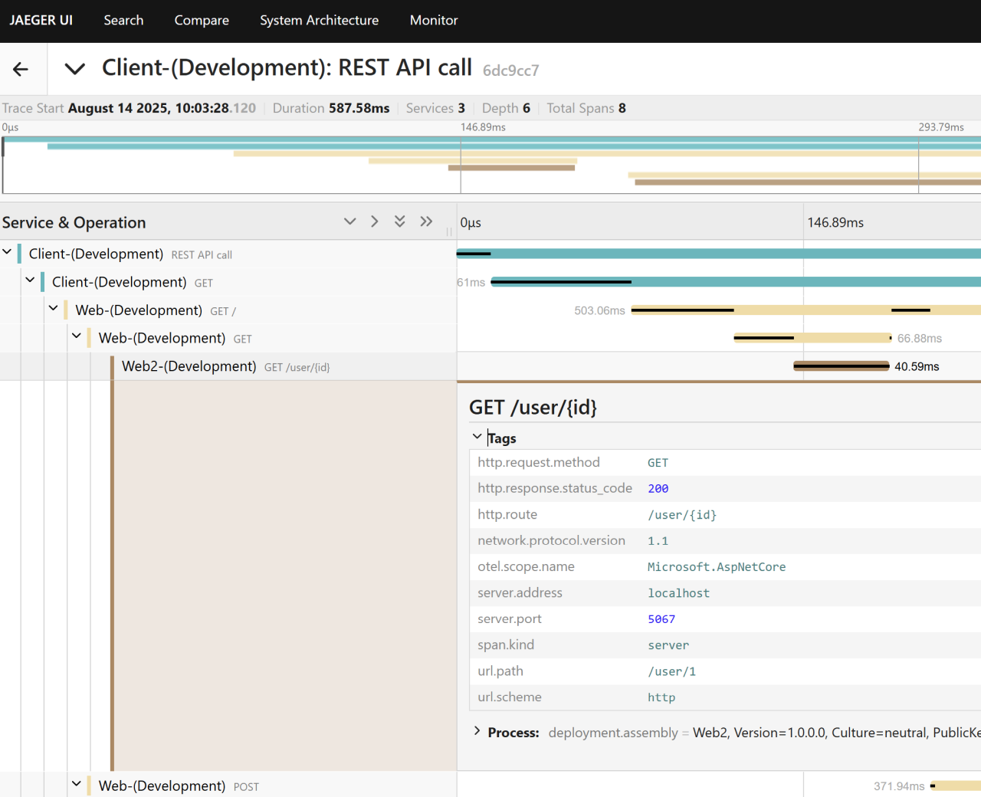This screenshot has width=981, height=797.
Task: Go to System Architecture
Action: click(x=319, y=21)
